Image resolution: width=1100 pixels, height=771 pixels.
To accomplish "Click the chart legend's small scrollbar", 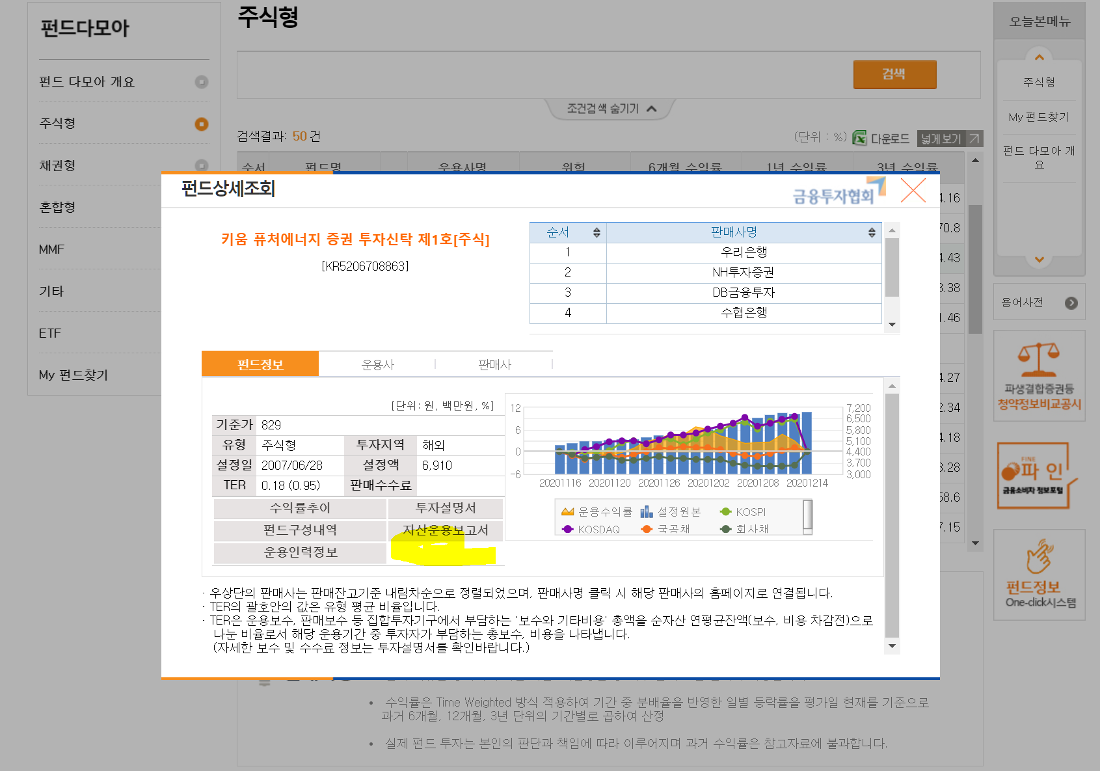I will click(808, 517).
